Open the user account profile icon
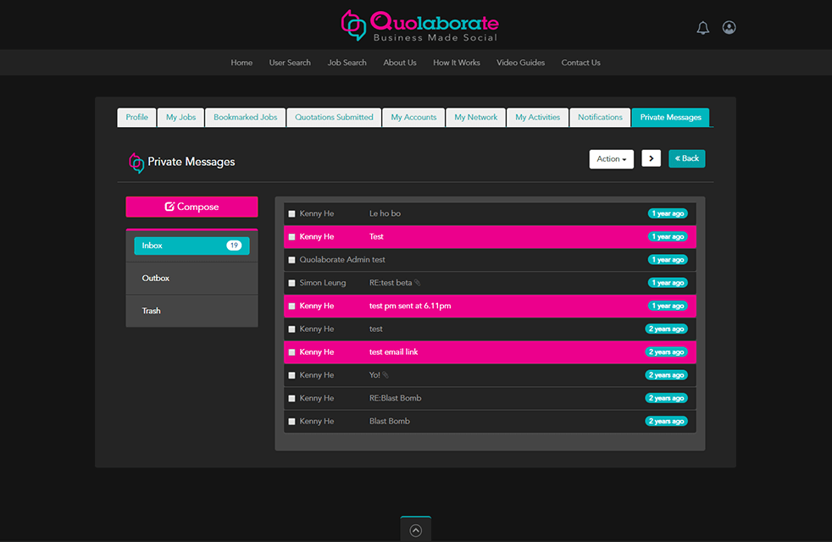The image size is (832, 542). [x=729, y=28]
